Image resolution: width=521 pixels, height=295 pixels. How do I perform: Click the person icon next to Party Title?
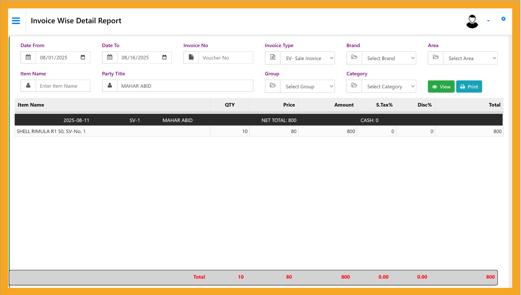pyautogui.click(x=110, y=85)
